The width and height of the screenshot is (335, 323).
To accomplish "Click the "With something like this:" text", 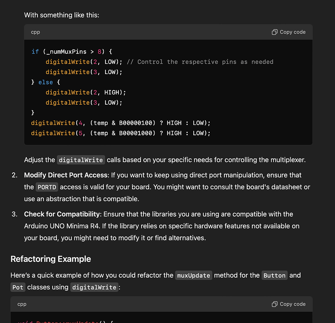I will (62, 15).
